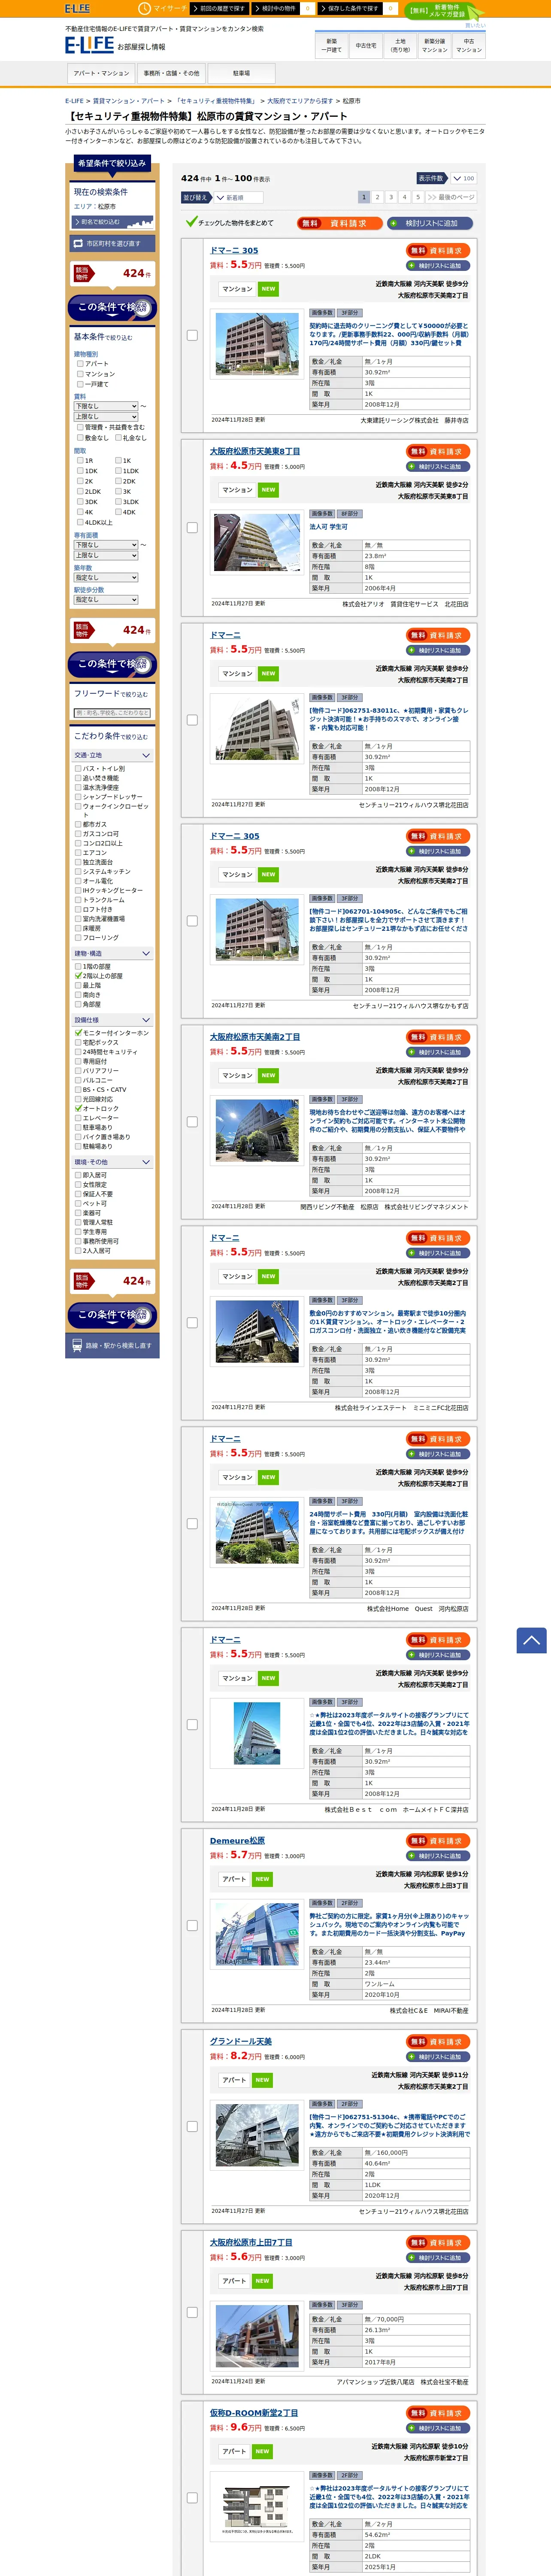The height and width of the screenshot is (2576, 551).
Task: Switch to アパート・マンション tab
Action: pyautogui.click(x=101, y=73)
